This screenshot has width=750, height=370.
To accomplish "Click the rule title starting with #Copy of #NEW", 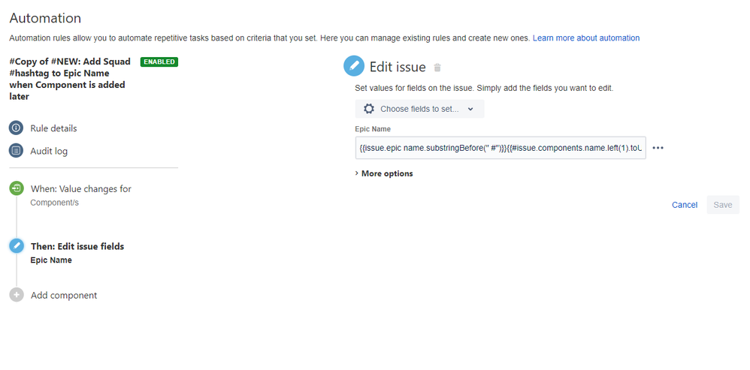I will click(x=70, y=80).
